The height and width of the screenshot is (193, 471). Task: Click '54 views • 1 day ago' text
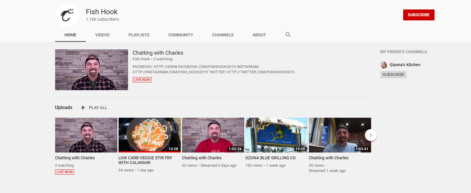pyautogui.click(x=136, y=170)
